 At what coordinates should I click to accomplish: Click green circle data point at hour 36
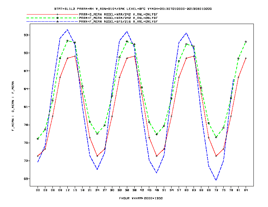point(127,42)
